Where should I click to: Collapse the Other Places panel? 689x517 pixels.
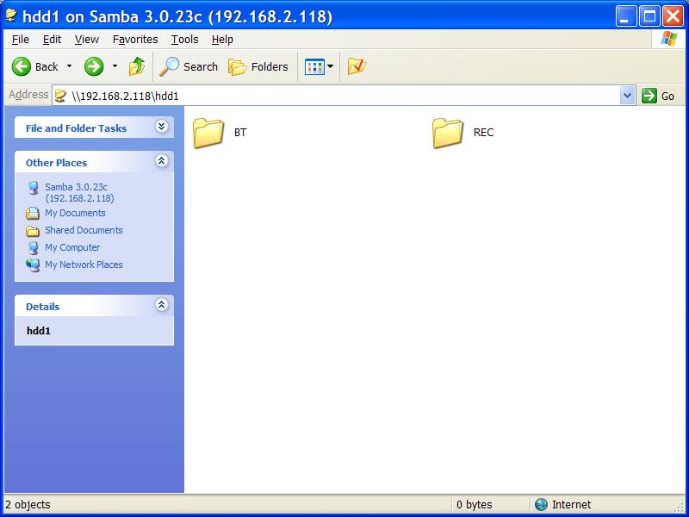(x=162, y=161)
